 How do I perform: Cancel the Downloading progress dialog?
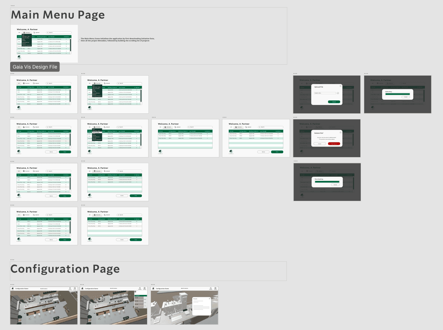point(335,184)
